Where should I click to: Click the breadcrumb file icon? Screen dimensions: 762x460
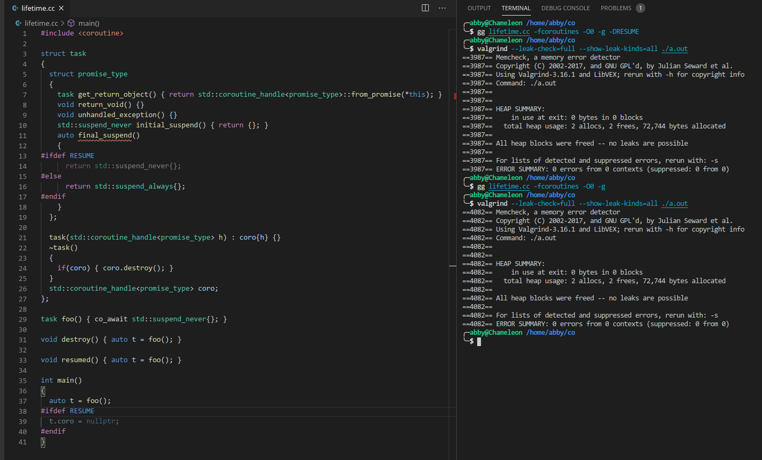(x=19, y=23)
